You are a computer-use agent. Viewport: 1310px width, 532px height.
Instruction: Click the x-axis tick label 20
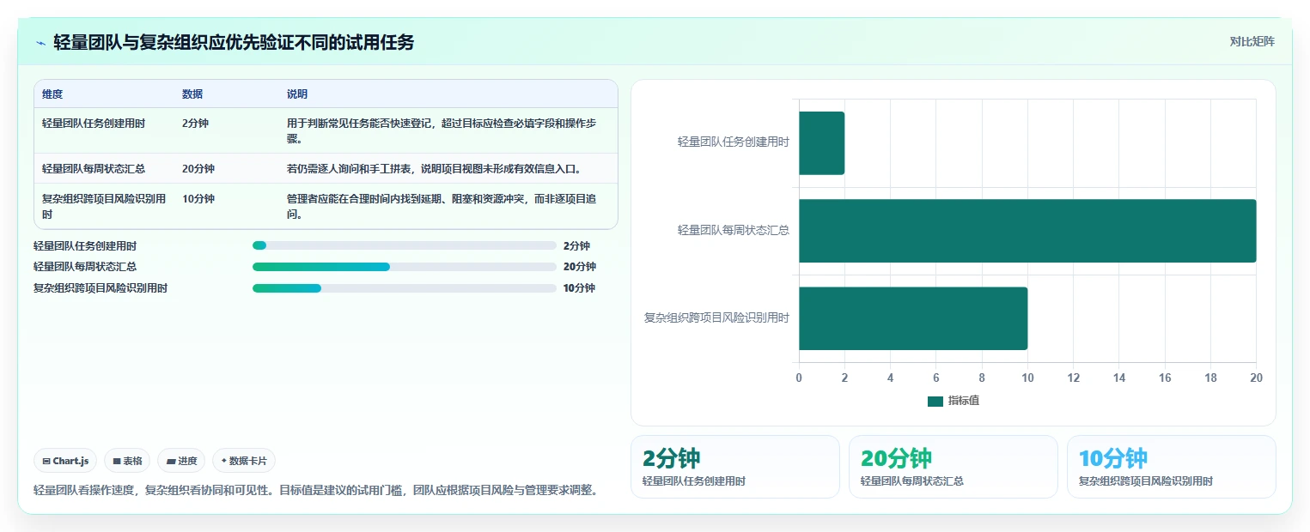1256,378
